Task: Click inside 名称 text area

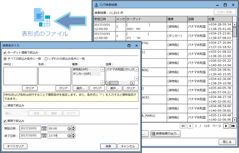Action: coord(55,76)
